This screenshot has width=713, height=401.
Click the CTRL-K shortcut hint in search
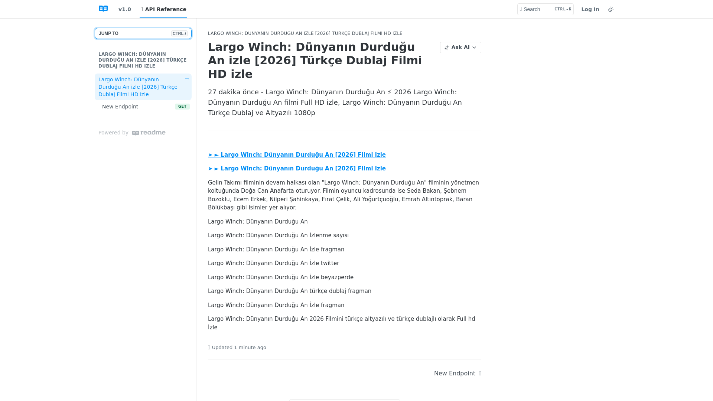563,9
